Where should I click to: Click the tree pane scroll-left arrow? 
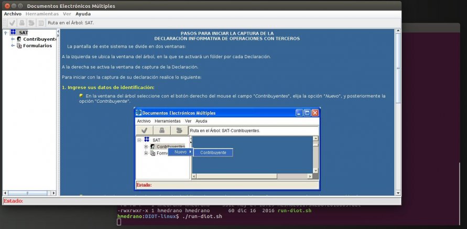[5, 193]
